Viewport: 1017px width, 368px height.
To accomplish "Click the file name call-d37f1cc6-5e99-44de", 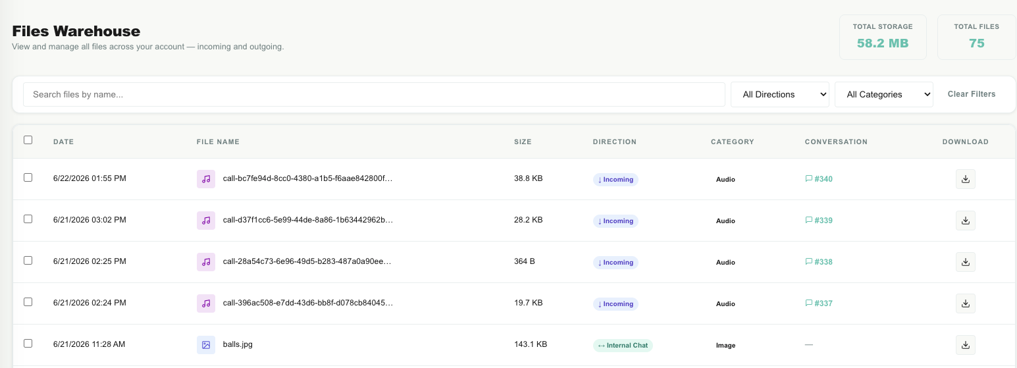I will tap(307, 220).
